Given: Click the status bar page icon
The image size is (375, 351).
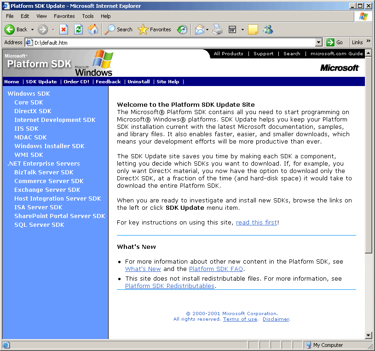Looking at the screenshot, I should tap(6, 345).
